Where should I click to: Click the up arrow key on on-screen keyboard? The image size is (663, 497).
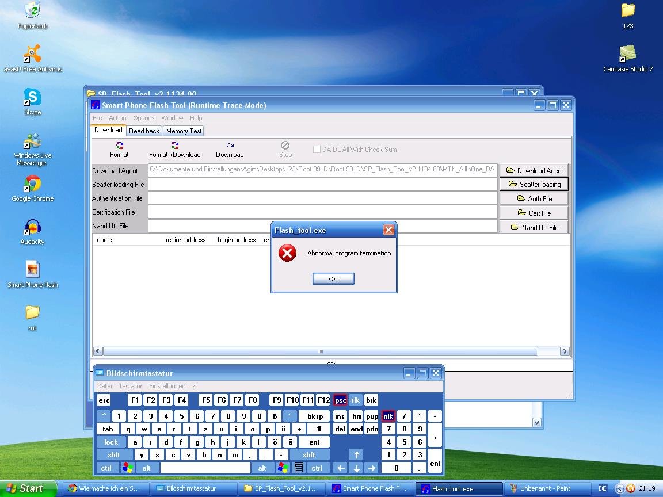point(356,455)
